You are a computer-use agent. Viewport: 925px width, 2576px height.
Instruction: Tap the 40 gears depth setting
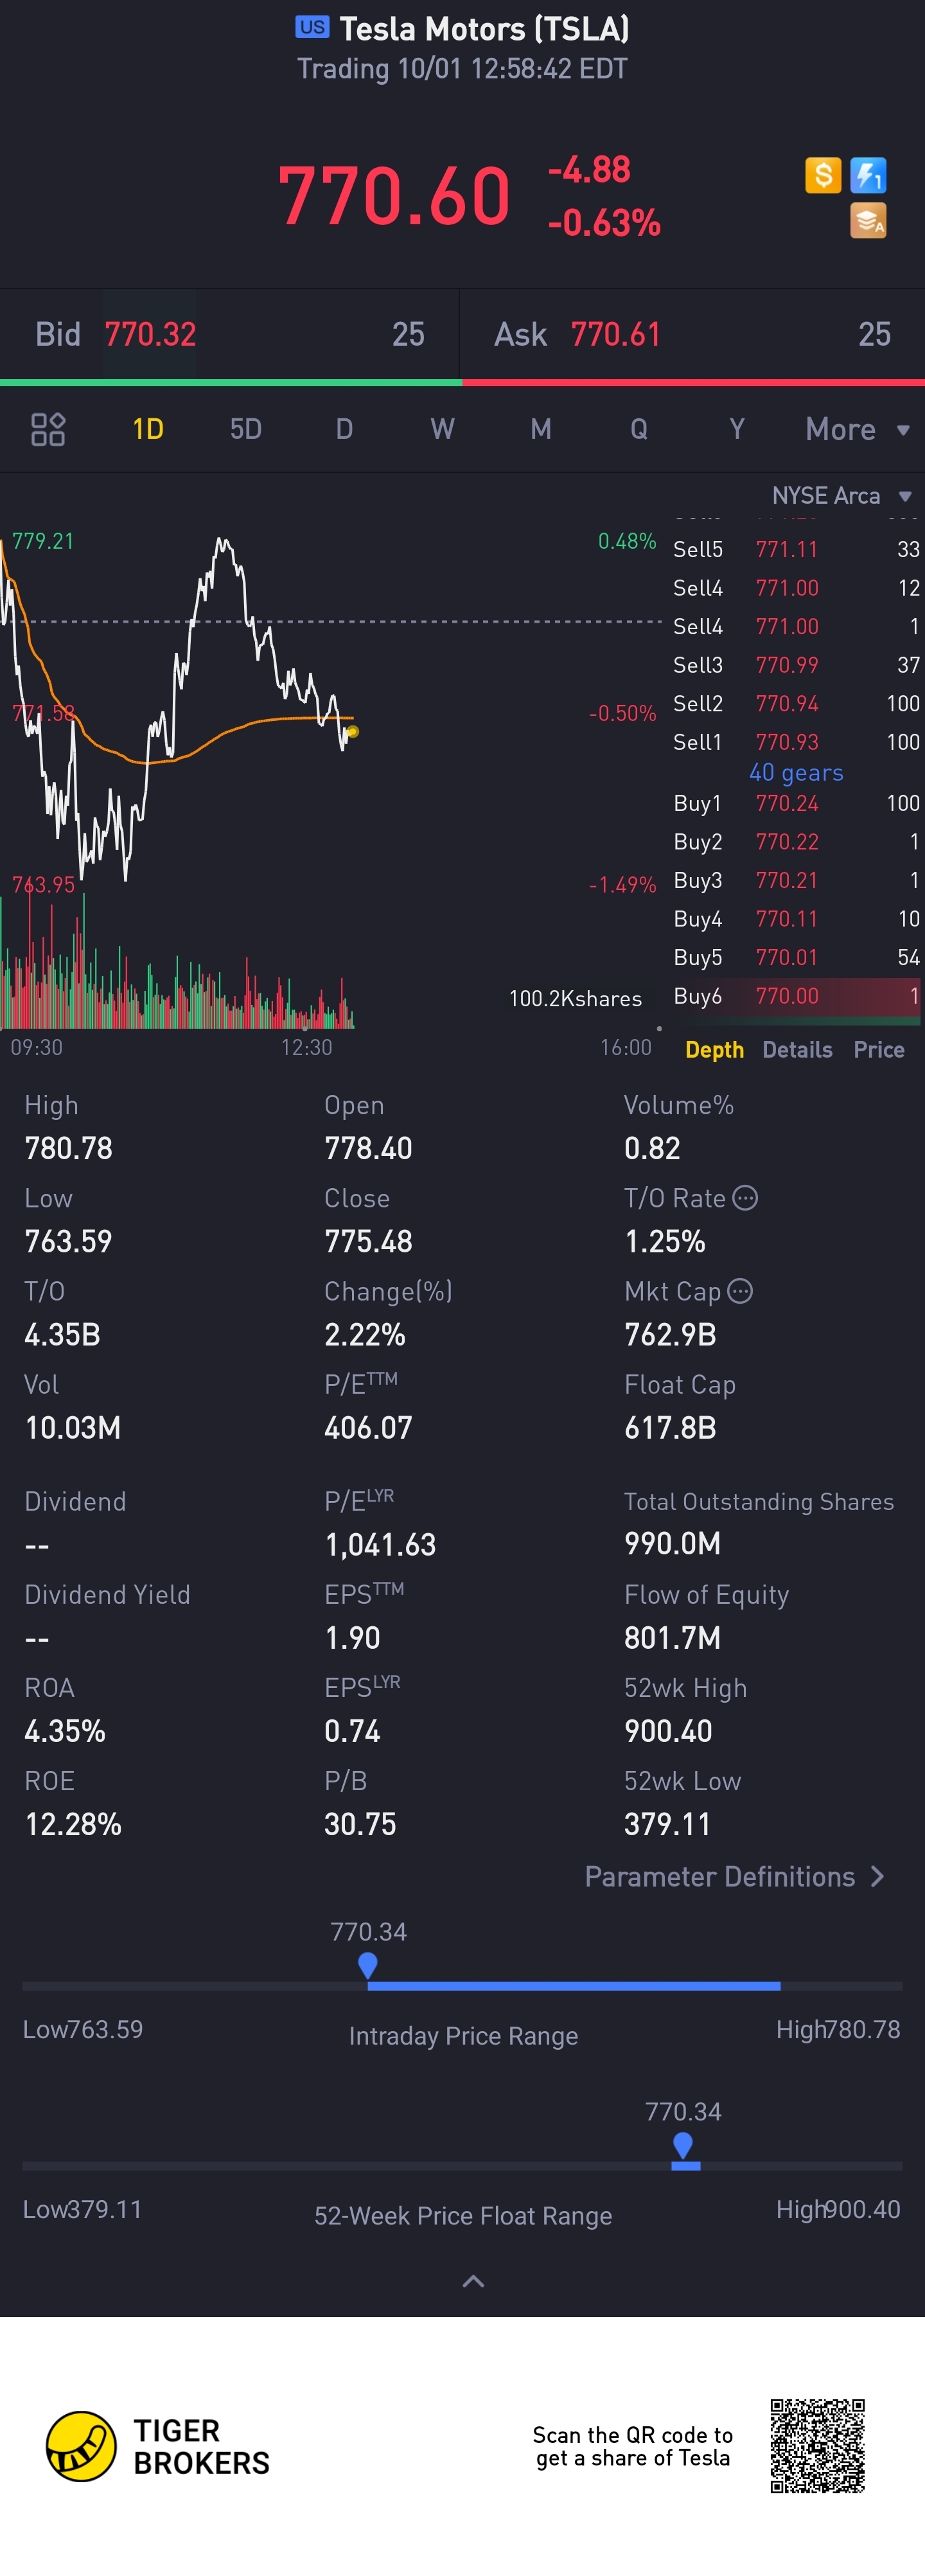coord(796,772)
